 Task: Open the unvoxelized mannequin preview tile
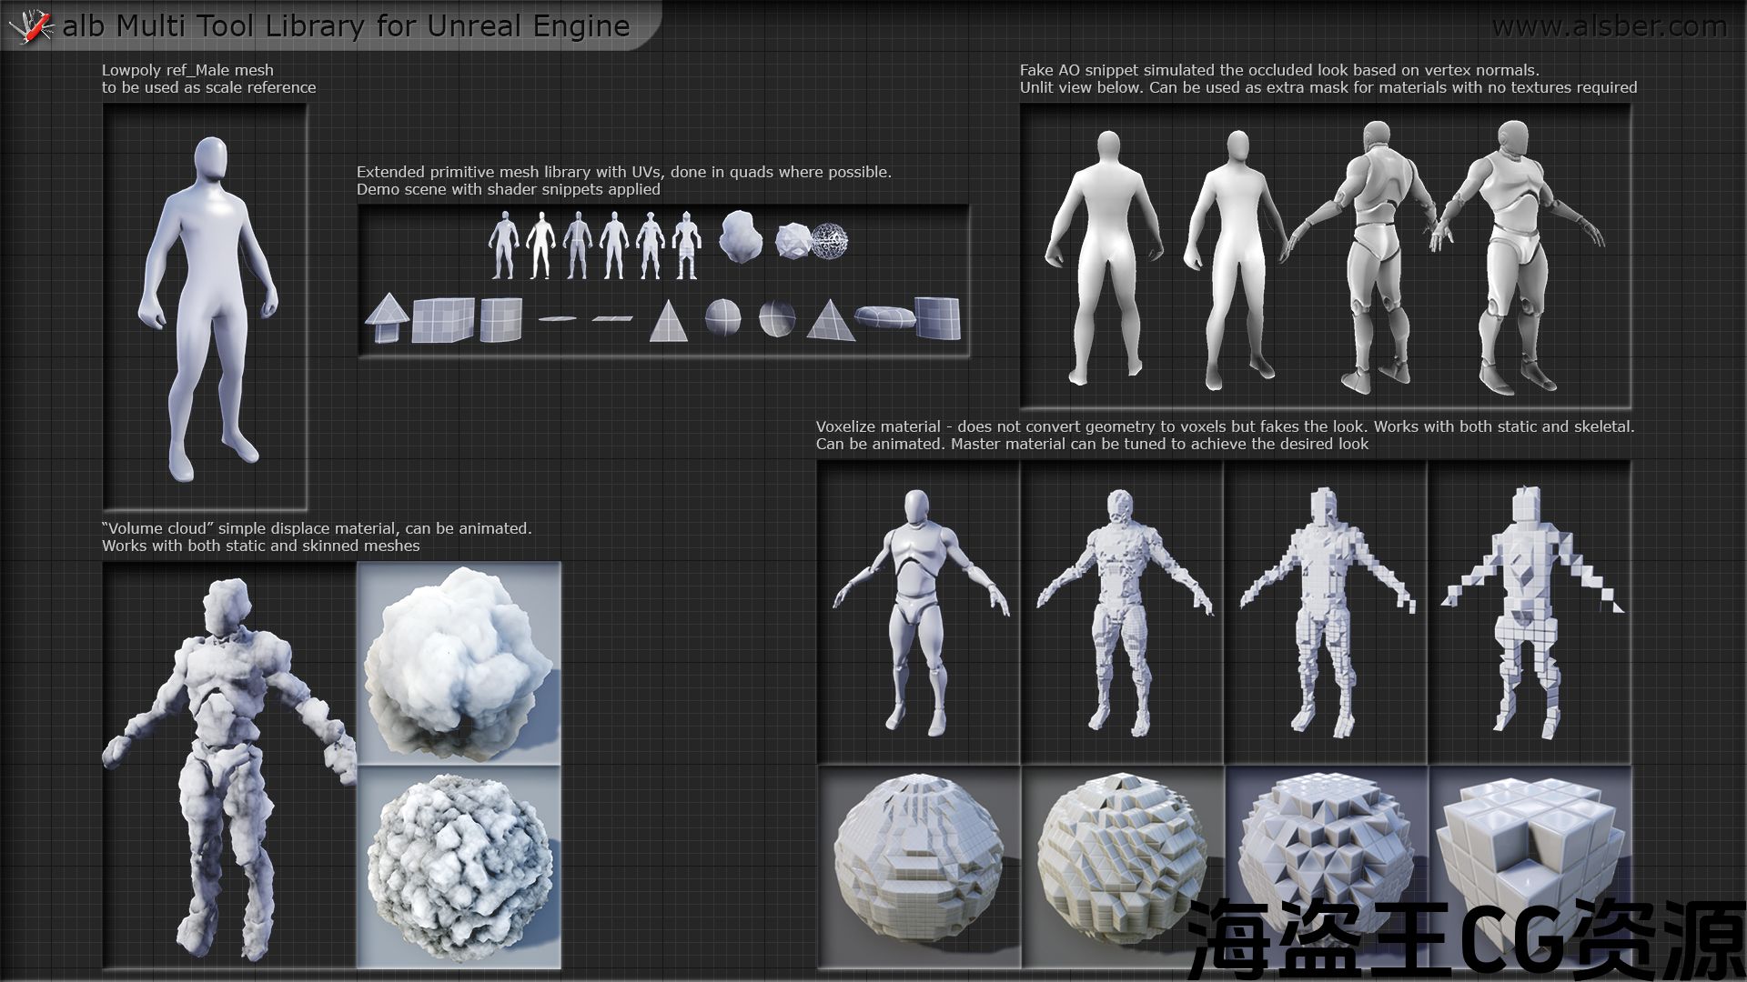[x=919, y=612]
